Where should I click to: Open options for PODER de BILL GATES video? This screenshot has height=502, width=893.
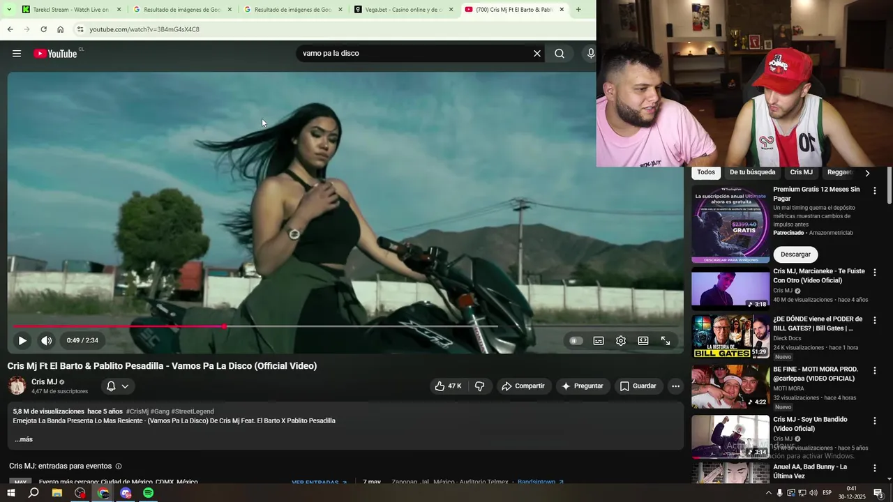[x=875, y=320]
